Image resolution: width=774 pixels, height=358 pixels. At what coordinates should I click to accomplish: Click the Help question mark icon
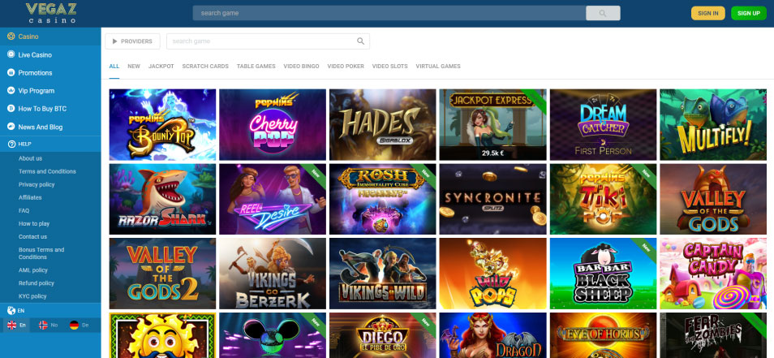11,144
